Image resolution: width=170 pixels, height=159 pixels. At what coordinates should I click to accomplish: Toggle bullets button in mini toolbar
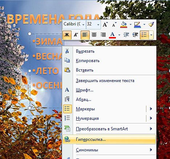pyautogui.click(x=144, y=35)
